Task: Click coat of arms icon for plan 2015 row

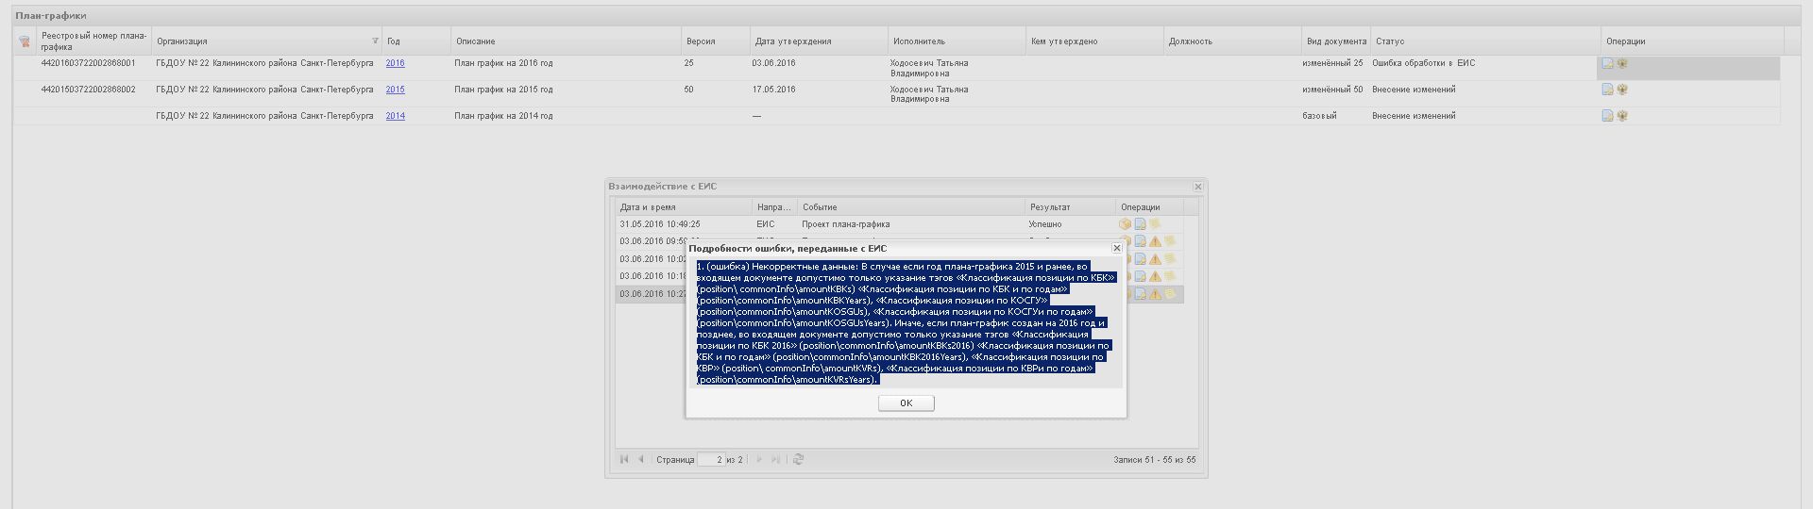Action: (x=1622, y=90)
